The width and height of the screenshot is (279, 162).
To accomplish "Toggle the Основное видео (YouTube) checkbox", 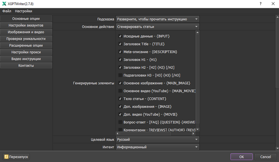I will pos(120,91).
